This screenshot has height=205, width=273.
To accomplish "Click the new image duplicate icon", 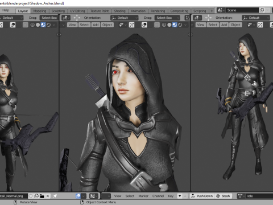I will (36, 196).
